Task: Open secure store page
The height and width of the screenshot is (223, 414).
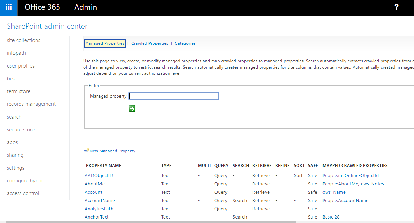Action: [x=21, y=130]
